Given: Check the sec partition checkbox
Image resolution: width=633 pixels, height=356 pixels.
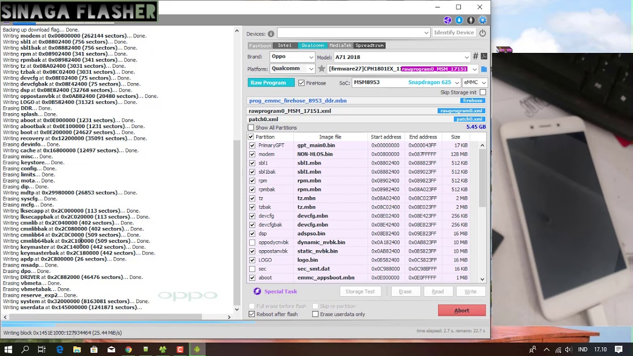Looking at the screenshot, I should [x=252, y=269].
